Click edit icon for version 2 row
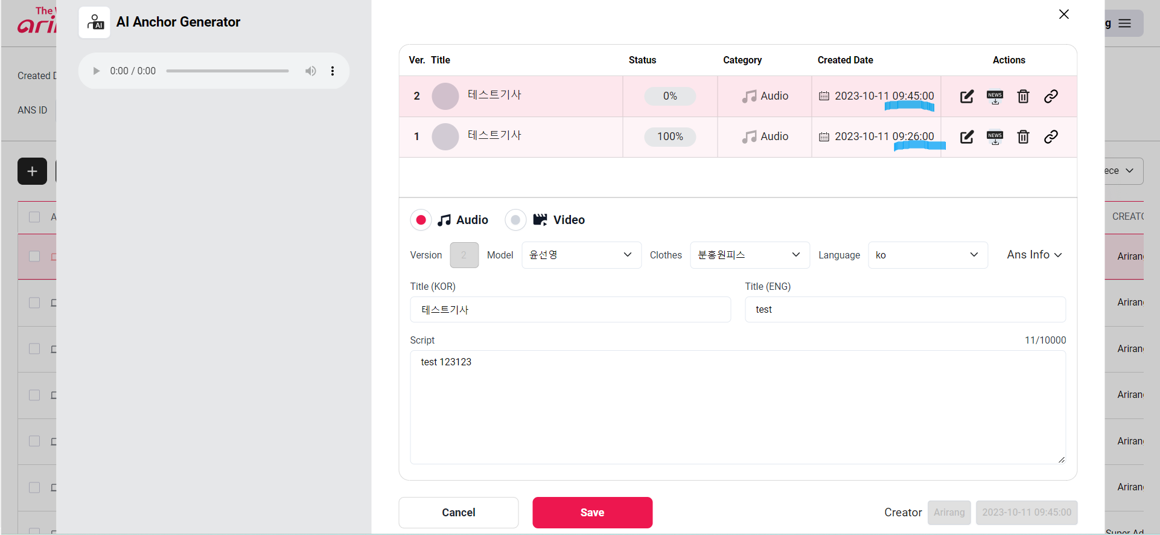This screenshot has height=535, width=1160. coord(966,97)
